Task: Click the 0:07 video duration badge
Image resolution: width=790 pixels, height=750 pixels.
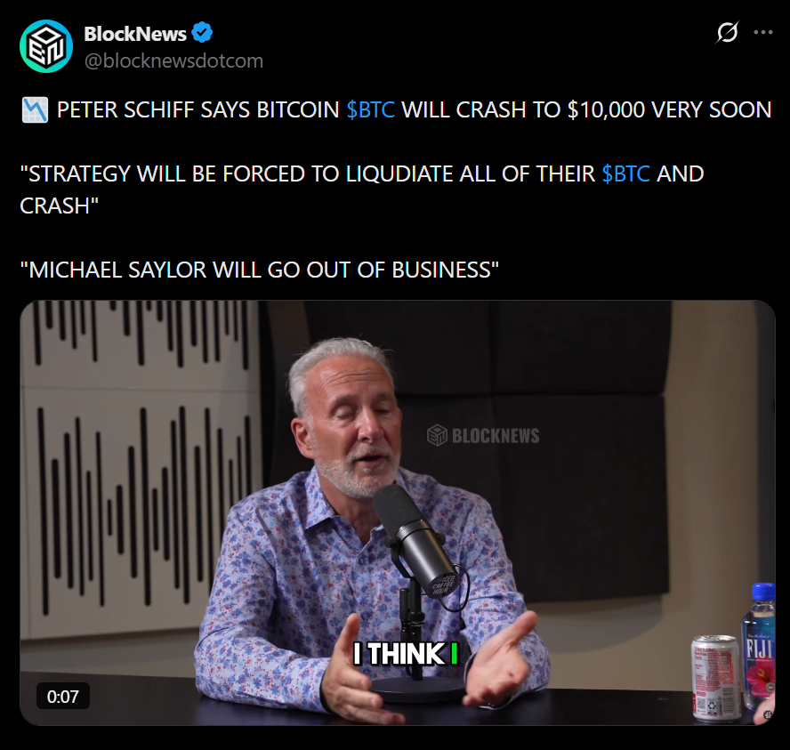Action: click(x=63, y=696)
